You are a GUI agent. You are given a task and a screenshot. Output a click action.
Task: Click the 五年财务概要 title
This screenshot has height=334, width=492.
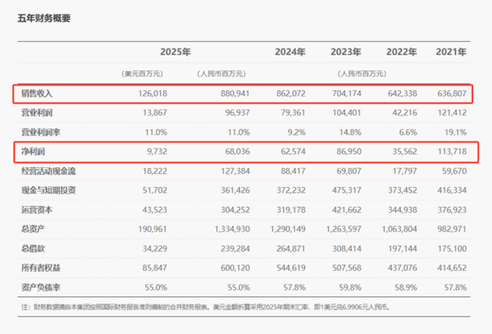45,18
